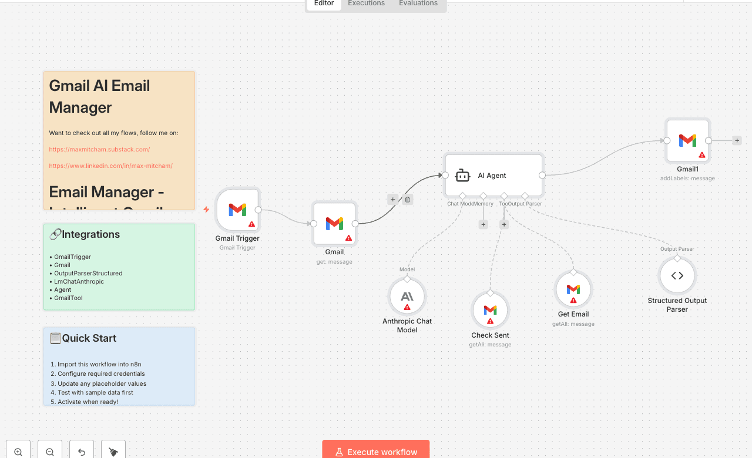The image size is (752, 458).
Task: Open the Gmail Trigger node
Action: click(x=237, y=210)
